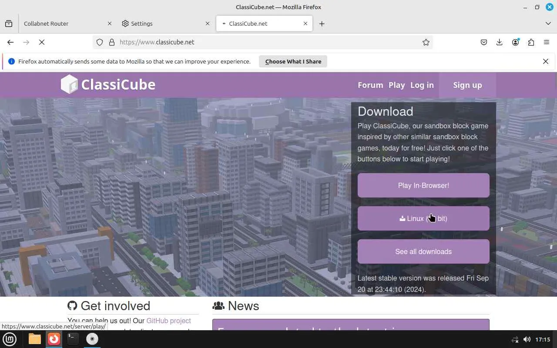The height and width of the screenshot is (348, 557).
Task: Open Firefox View tab list icon
Action: pos(9,23)
